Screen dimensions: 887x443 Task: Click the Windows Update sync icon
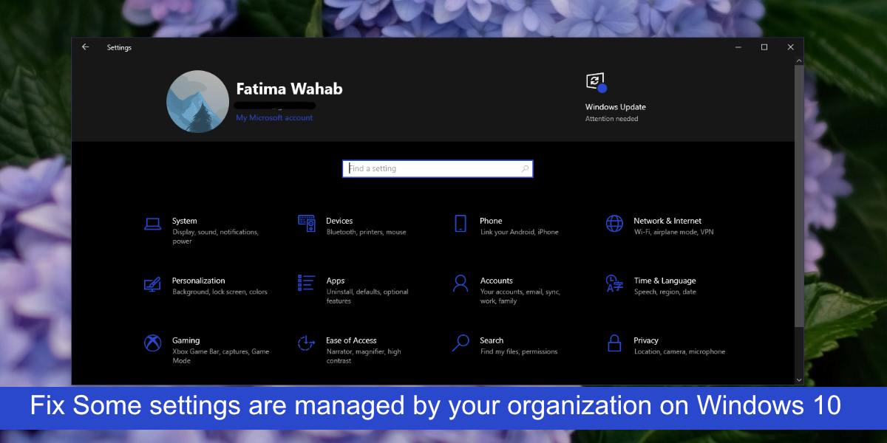pos(596,82)
